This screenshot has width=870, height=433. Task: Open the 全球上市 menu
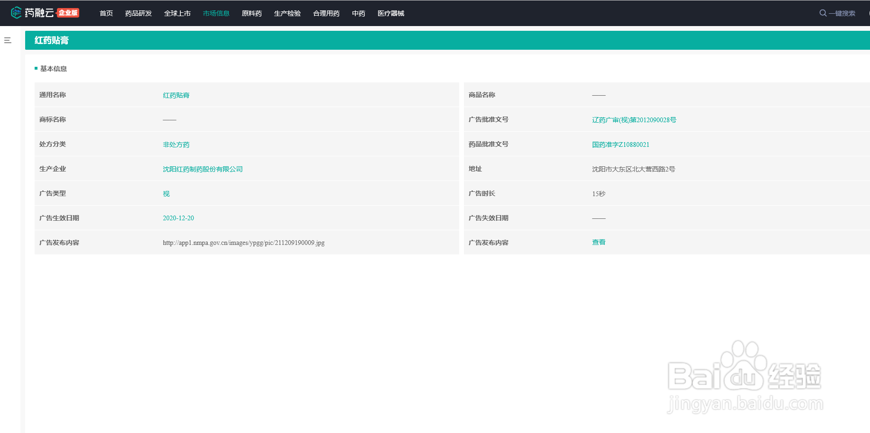[x=177, y=13]
